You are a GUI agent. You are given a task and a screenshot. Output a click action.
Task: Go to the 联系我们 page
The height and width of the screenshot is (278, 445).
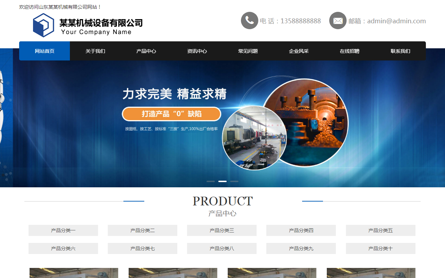pos(400,51)
